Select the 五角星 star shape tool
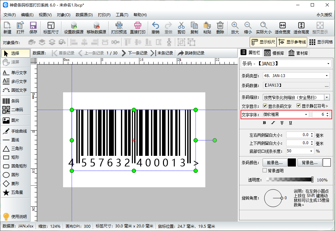Screen dimensions: 335x231 coord(16,192)
